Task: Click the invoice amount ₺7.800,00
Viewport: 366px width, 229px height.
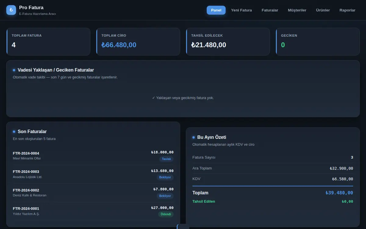Action: pos(163,189)
